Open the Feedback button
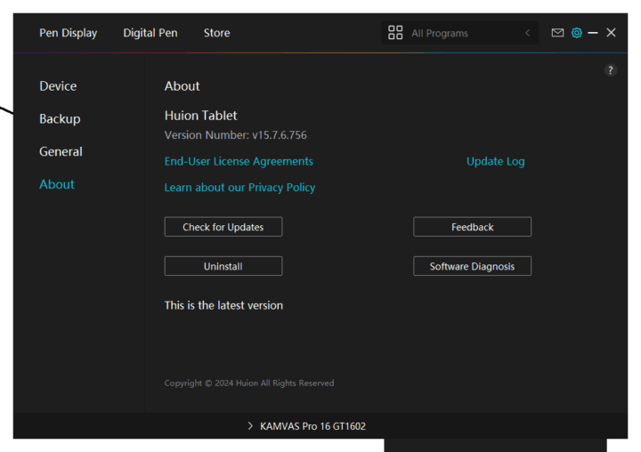The image size is (641, 452). click(472, 227)
